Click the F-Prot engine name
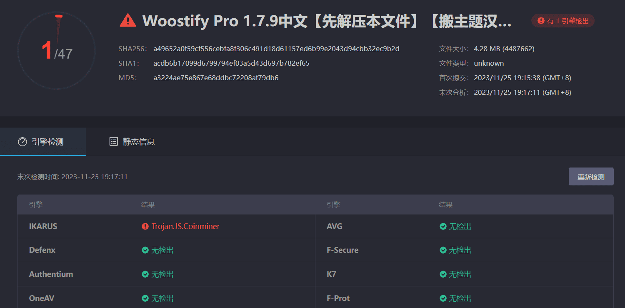The height and width of the screenshot is (308, 625). coord(338,298)
